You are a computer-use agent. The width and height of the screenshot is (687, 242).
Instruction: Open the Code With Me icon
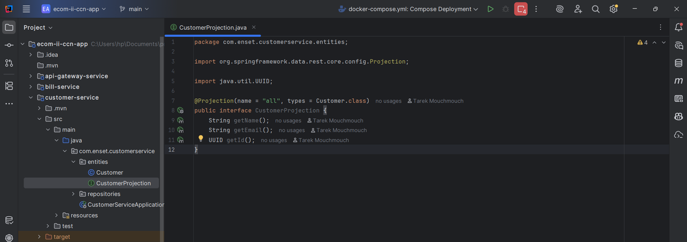coord(578,9)
